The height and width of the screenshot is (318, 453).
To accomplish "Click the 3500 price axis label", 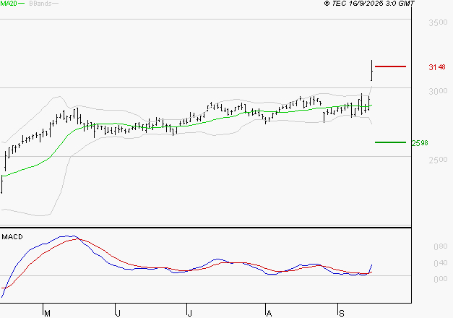I will pyautogui.click(x=436, y=23).
